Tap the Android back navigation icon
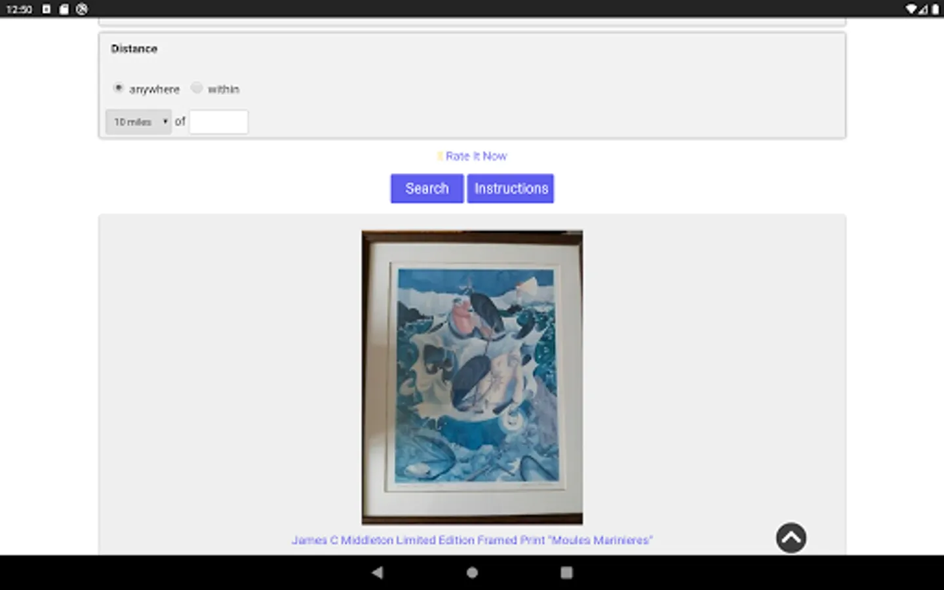Screen dimensions: 944x590 coord(378,572)
